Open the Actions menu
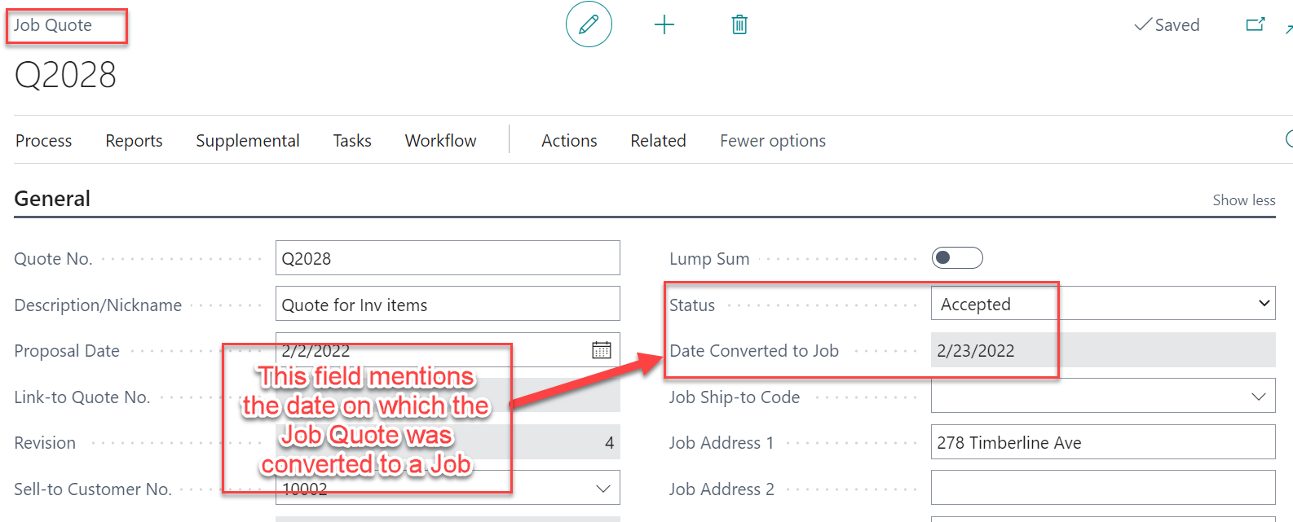 (569, 141)
